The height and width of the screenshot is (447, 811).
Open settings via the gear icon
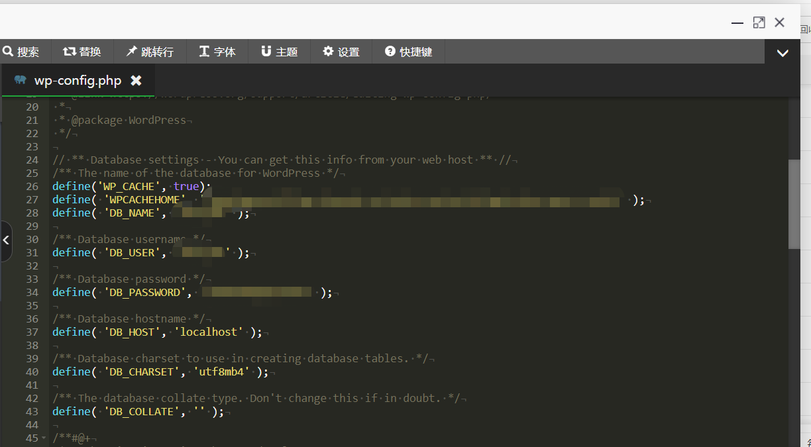[x=328, y=51]
